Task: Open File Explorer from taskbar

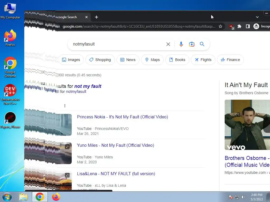Action: pyautogui.click(x=23, y=197)
